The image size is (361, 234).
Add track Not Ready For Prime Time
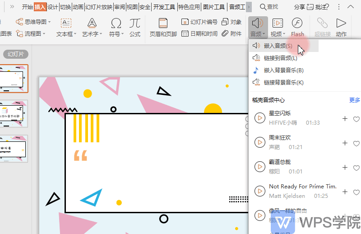pos(345,192)
